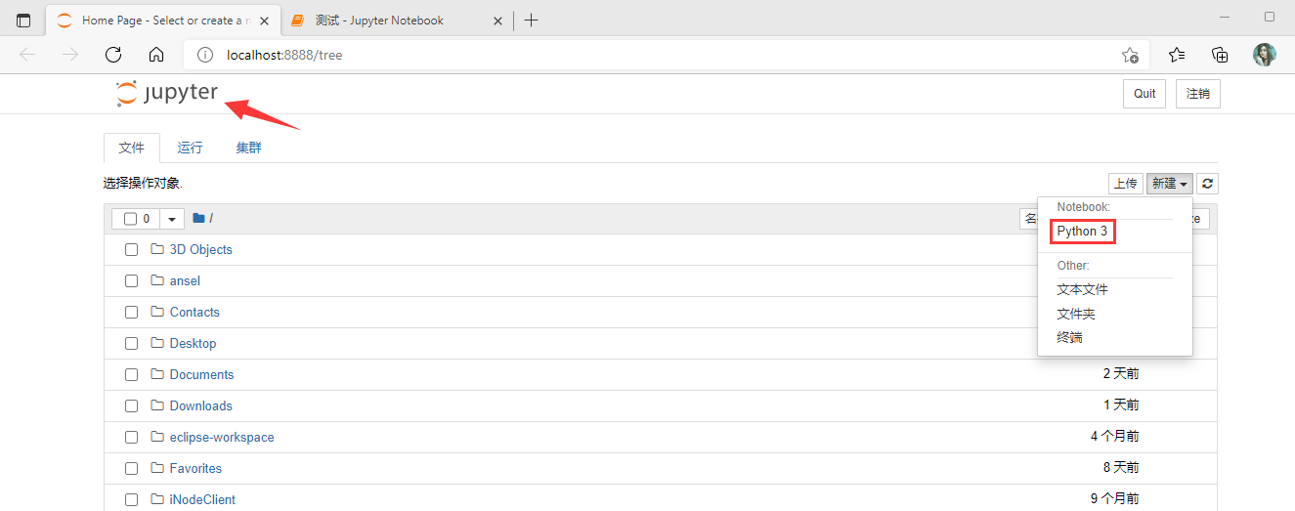The image size is (1295, 511).
Task: Switch to the 运行 tab
Action: (x=190, y=149)
